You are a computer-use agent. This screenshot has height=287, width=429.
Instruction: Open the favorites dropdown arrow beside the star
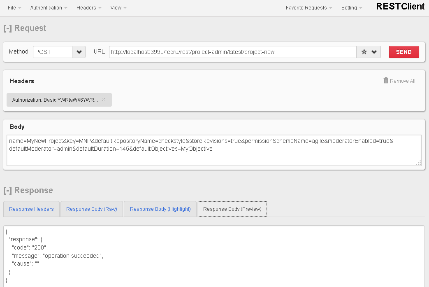[x=373, y=52]
